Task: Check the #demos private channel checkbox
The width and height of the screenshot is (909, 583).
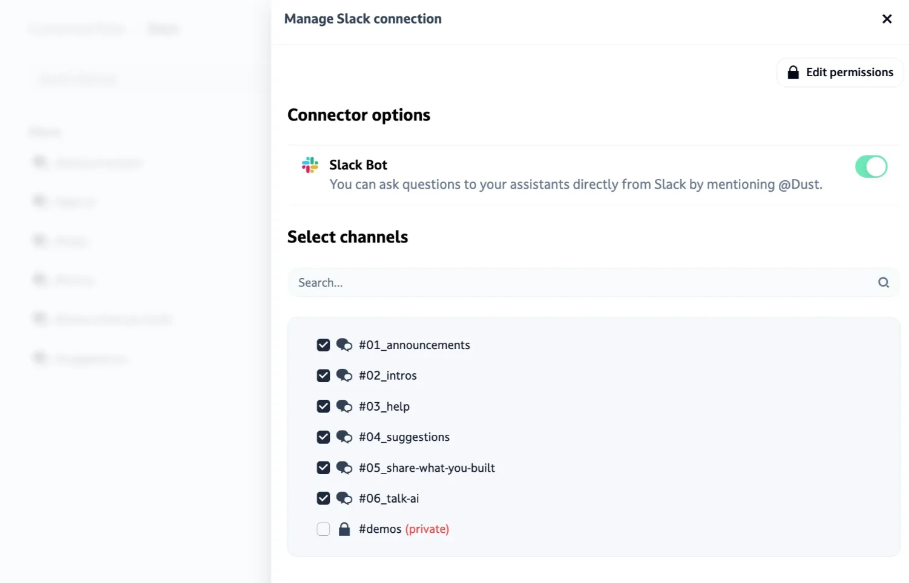Action: point(323,529)
